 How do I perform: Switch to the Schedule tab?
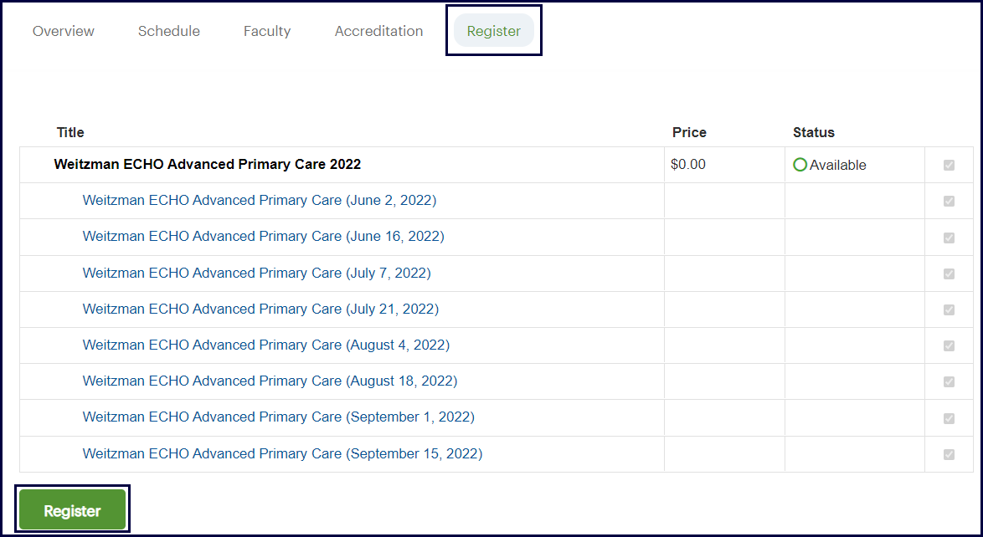click(x=169, y=31)
